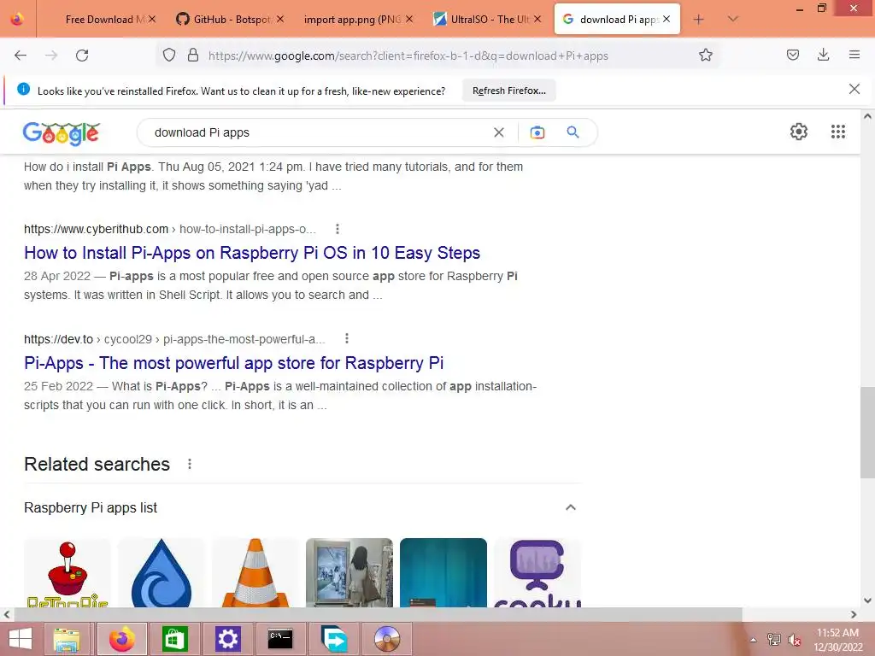Click the dev.to result URL
Image resolution: width=875 pixels, height=656 pixels.
pos(174,339)
